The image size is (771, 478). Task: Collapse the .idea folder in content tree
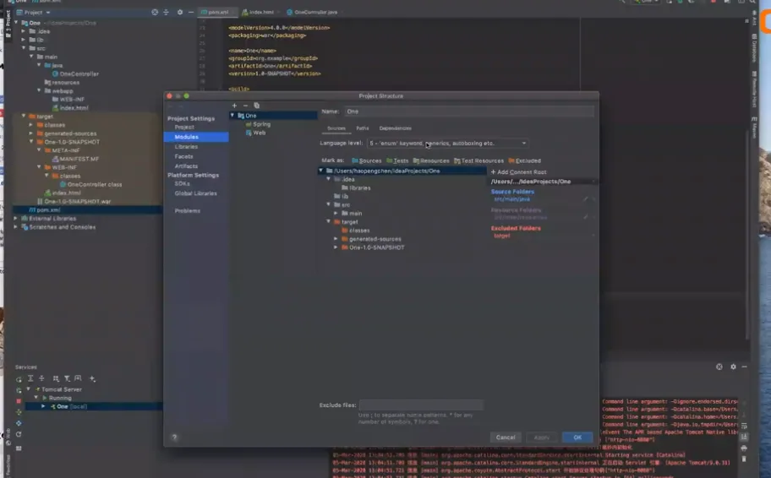pos(329,179)
